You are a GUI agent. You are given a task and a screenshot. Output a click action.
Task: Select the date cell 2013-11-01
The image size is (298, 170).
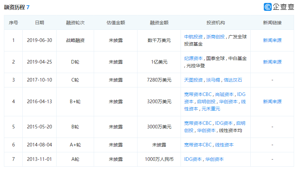click(39, 159)
